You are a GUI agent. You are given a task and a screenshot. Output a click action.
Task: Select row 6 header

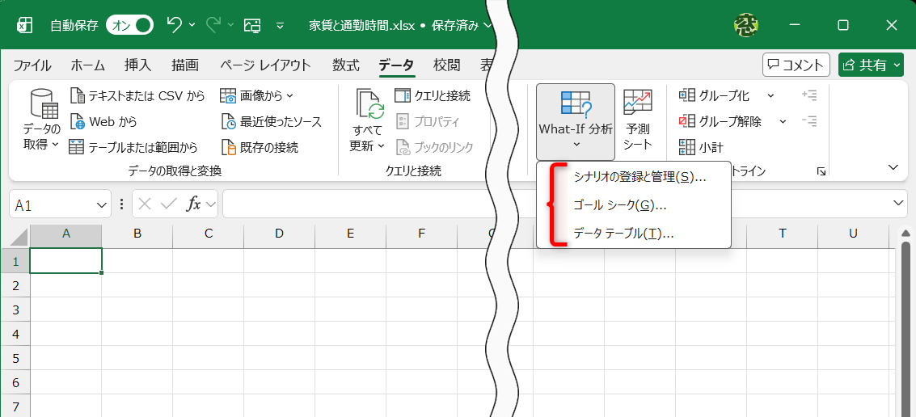tap(15, 382)
